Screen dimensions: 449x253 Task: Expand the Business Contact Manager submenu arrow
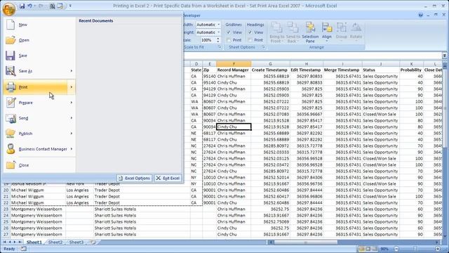(72, 149)
